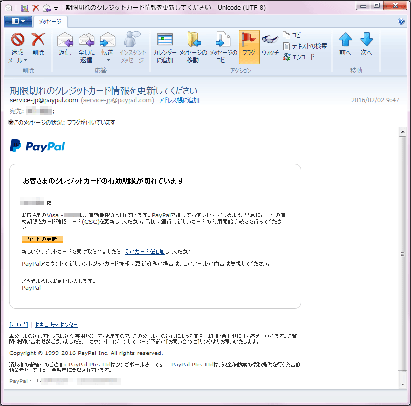
Task: Open the [ヘルプ] link
Action: click(x=19, y=324)
